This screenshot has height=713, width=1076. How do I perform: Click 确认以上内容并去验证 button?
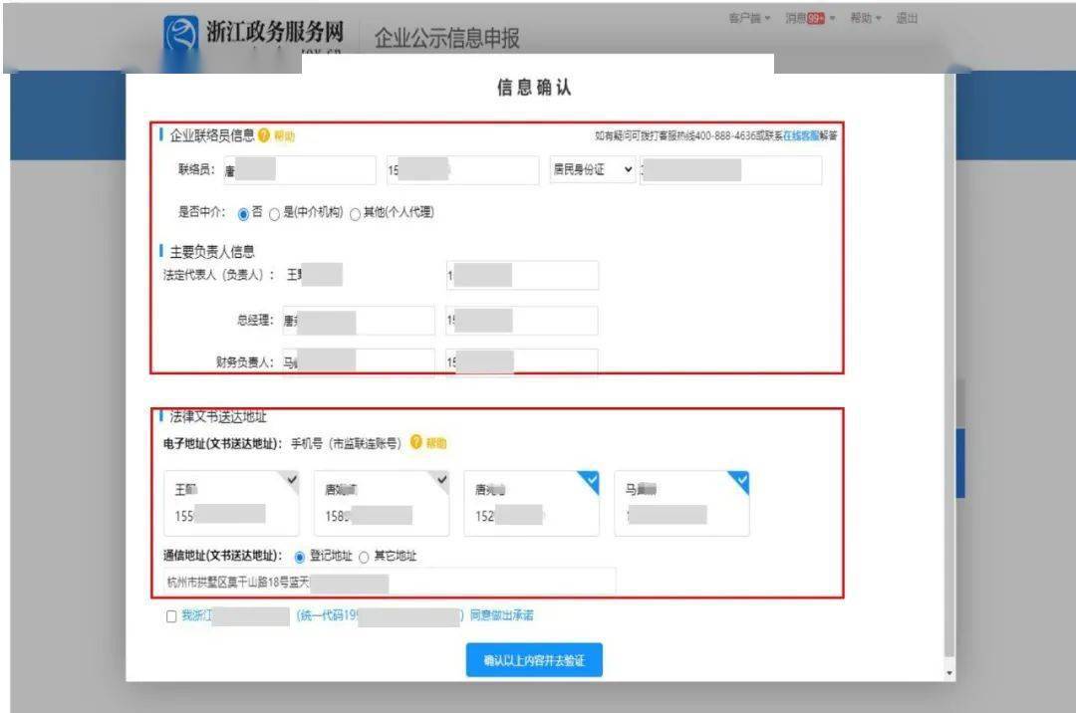(x=534, y=660)
